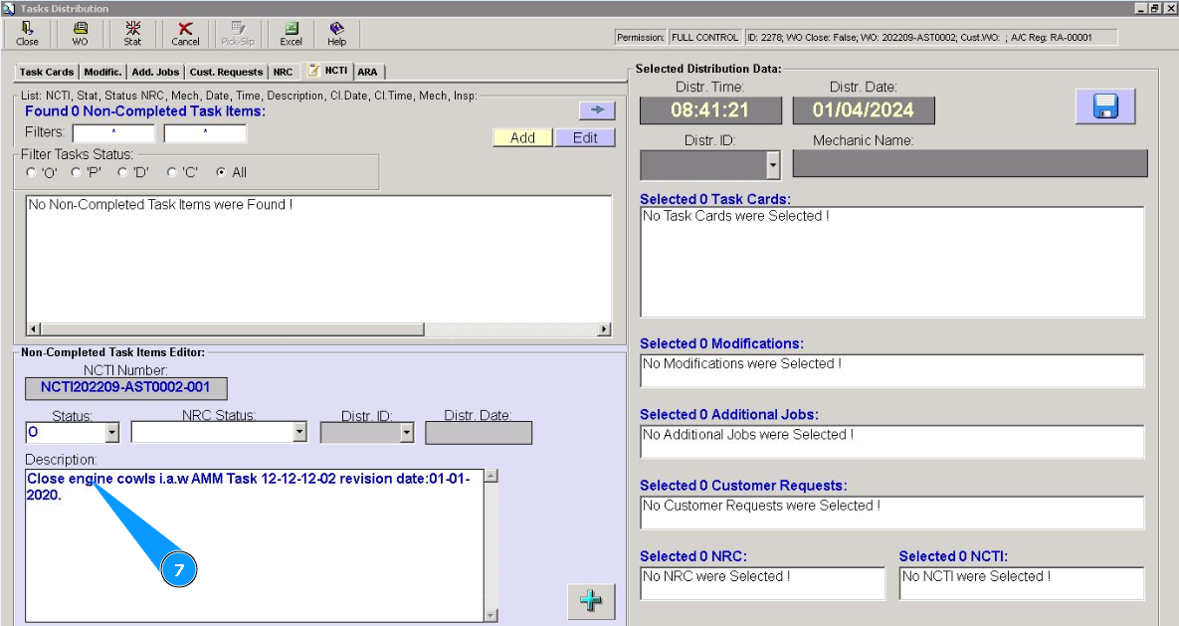
Task: Switch to the ARA tab
Action: [368, 73]
